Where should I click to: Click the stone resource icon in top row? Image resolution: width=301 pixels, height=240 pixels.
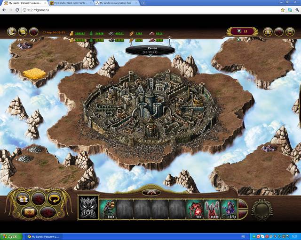(111, 34)
